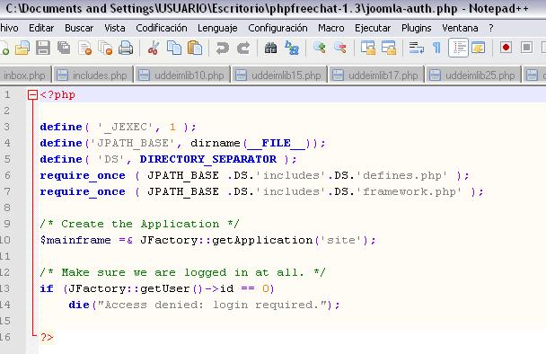Click the __FILE__ constant on line 4

(x=276, y=143)
